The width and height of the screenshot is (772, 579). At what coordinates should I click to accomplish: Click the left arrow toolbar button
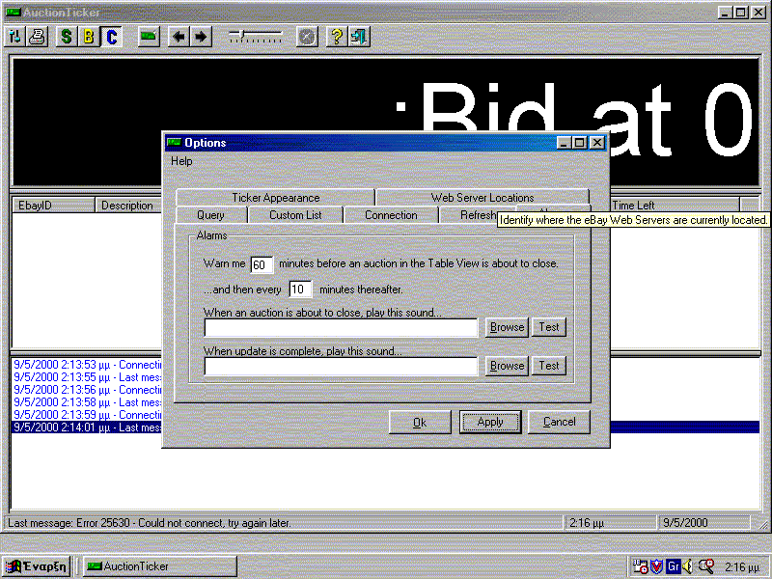tap(179, 37)
